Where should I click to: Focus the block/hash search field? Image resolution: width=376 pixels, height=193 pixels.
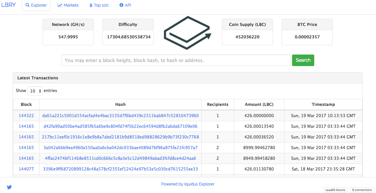click(176, 60)
